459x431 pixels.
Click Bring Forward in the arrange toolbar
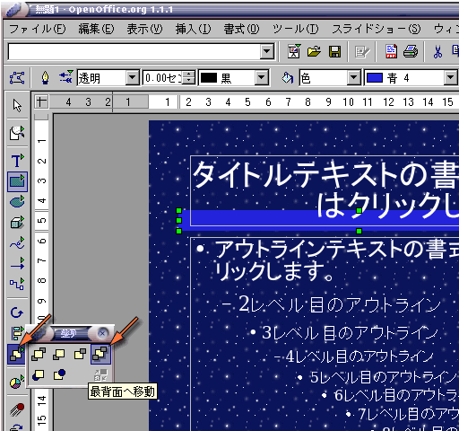tap(59, 354)
